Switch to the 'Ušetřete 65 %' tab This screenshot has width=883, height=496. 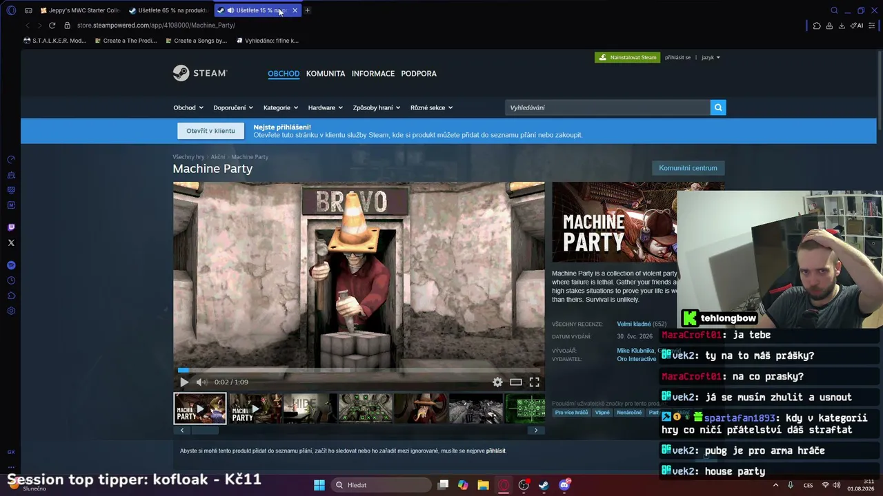tap(168, 10)
